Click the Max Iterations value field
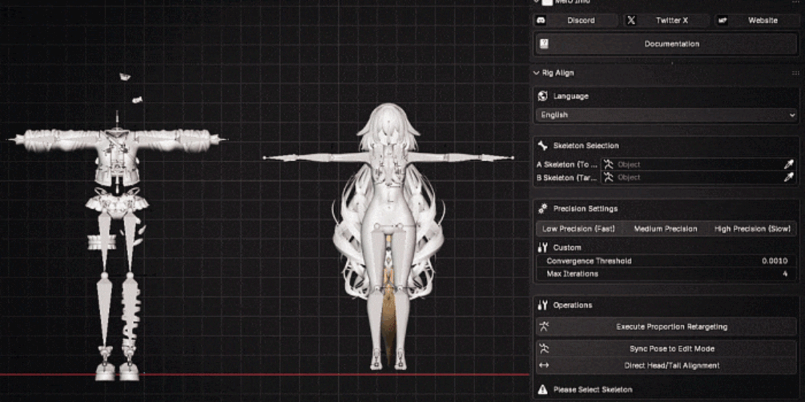Viewport: 805px width, 402px height. point(666,274)
